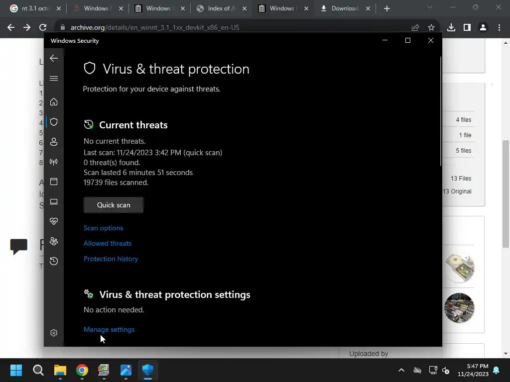The height and width of the screenshot is (382, 510).
Task: Switch to the Index of browser tab
Action: [221, 8]
